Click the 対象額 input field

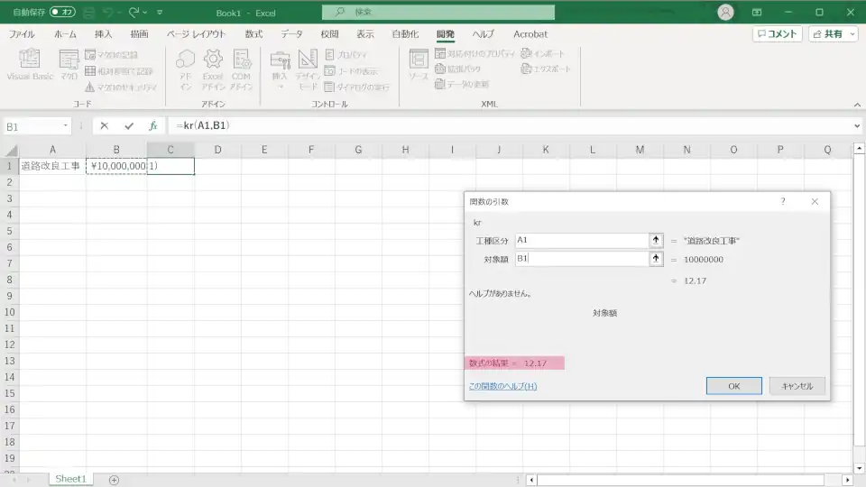pos(582,259)
